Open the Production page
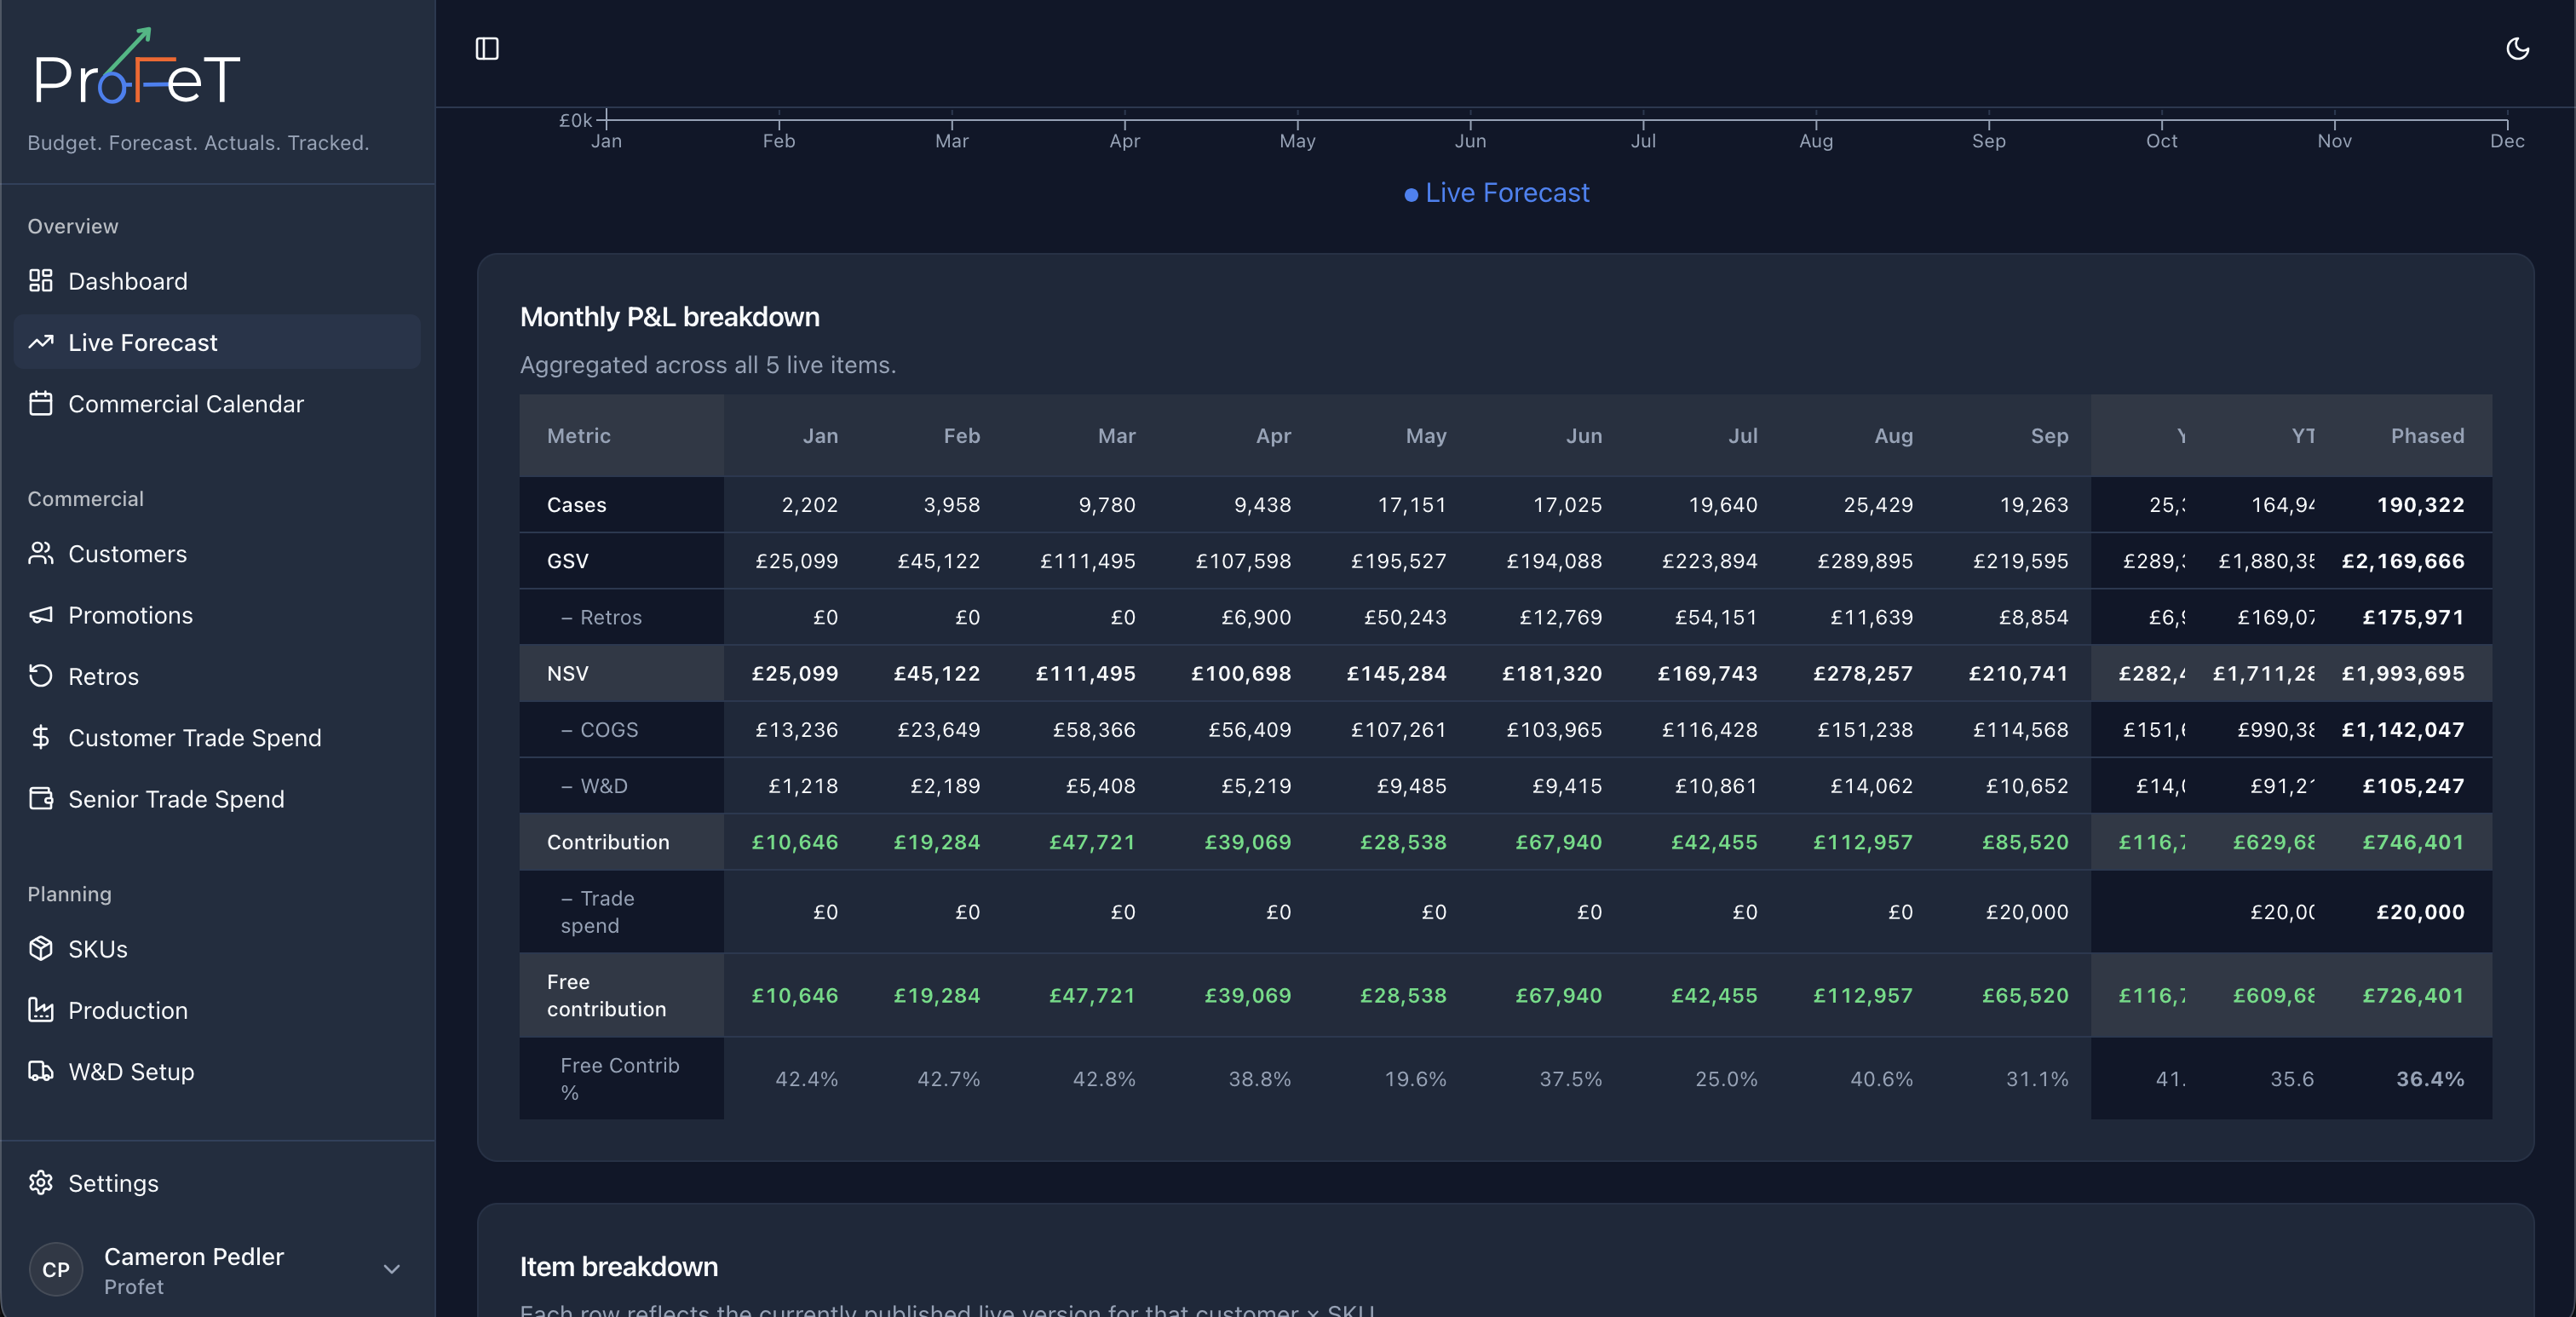Screen dimensions: 2576x1317 (x=217, y=1010)
